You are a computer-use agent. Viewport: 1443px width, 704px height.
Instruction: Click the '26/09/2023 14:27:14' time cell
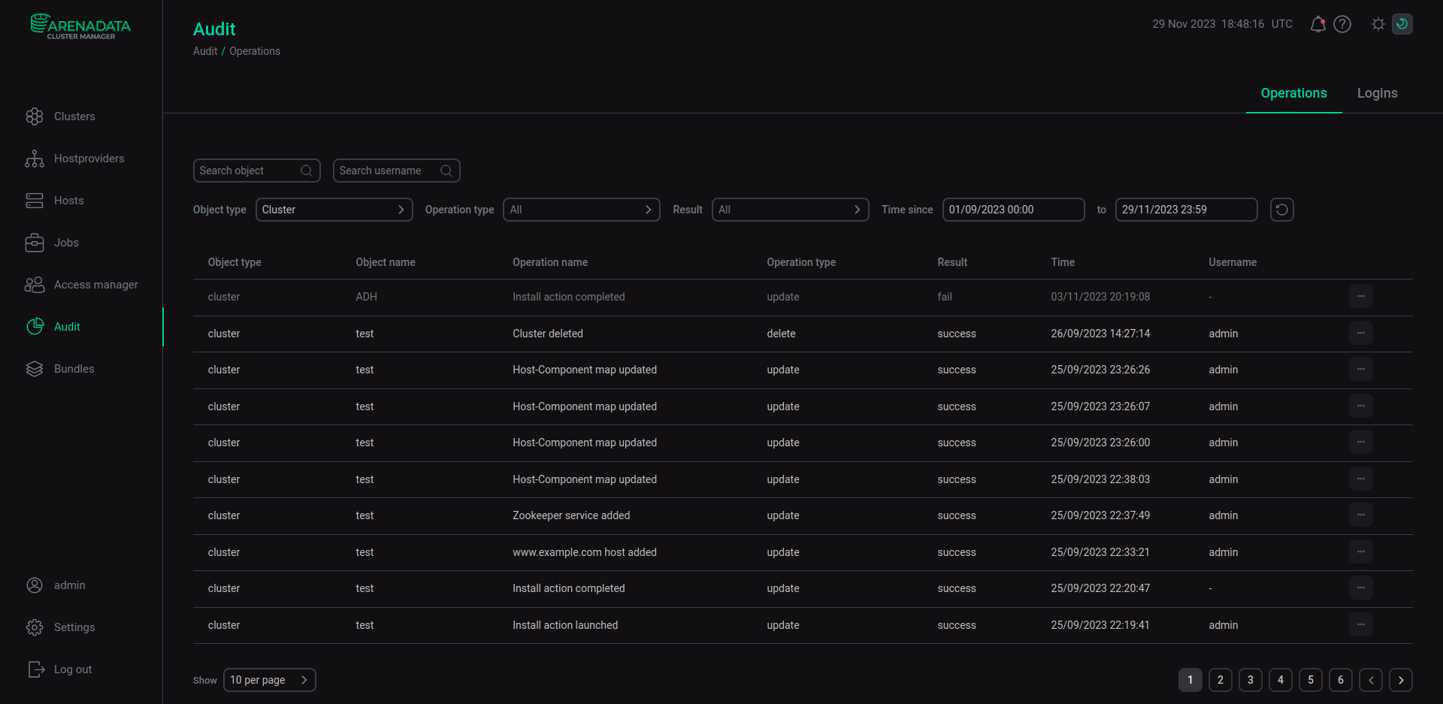coord(1100,334)
